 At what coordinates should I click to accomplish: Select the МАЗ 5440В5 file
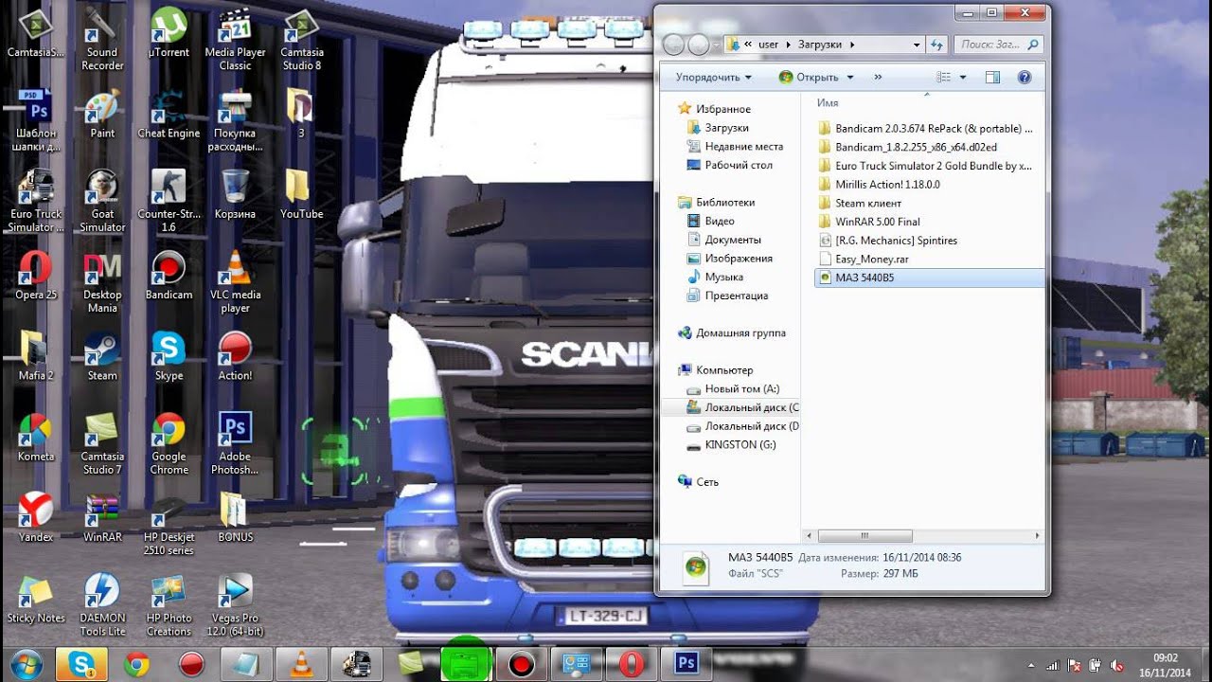pyautogui.click(x=928, y=278)
